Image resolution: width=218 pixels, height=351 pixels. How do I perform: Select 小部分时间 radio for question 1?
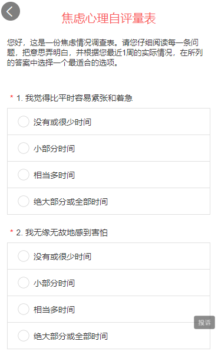tap(24, 148)
